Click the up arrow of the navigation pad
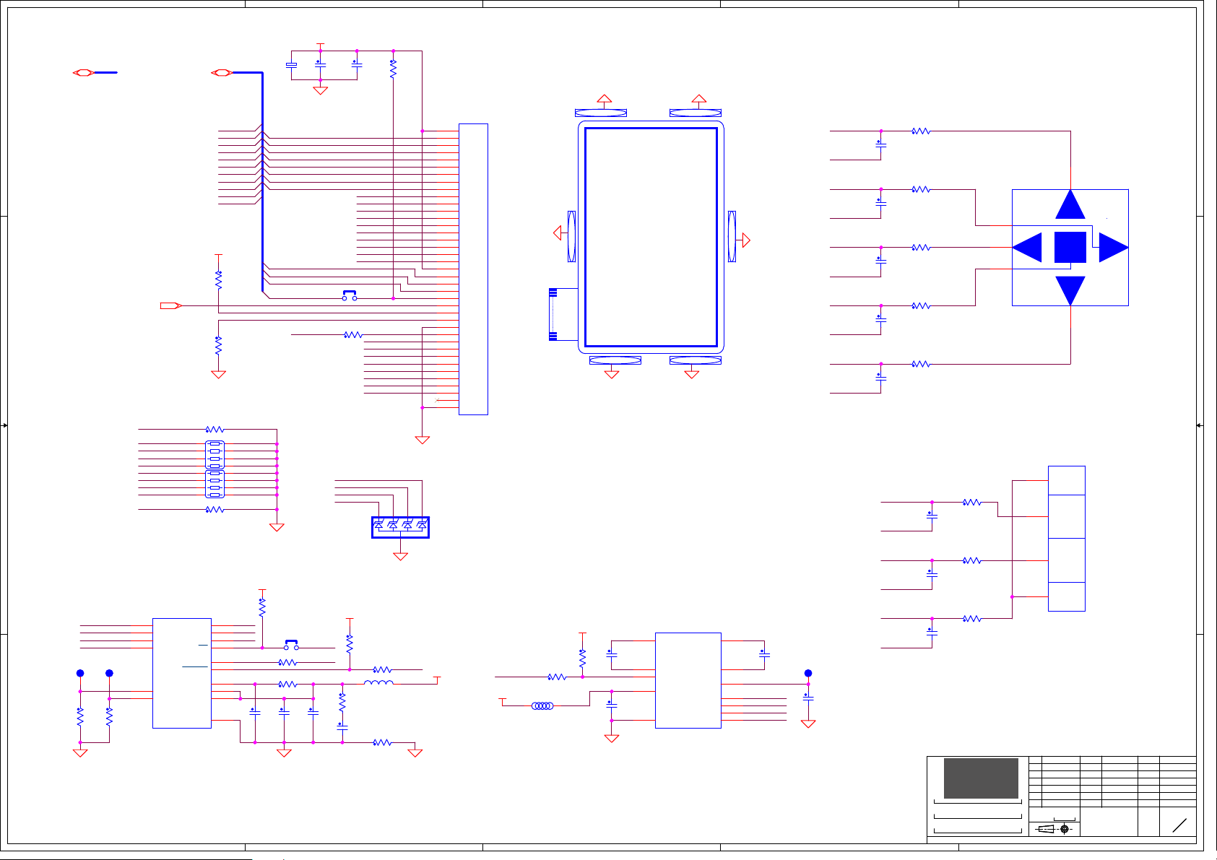The width and height of the screenshot is (1217, 860). 1070,204
